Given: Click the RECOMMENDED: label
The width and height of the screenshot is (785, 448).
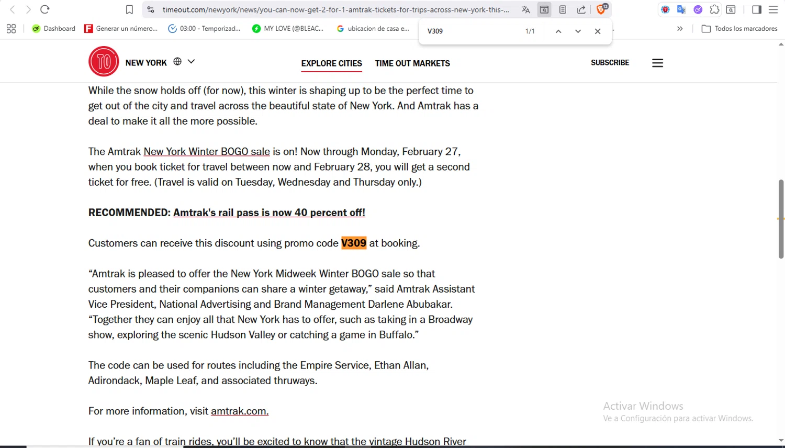Looking at the screenshot, I should pyautogui.click(x=129, y=212).
